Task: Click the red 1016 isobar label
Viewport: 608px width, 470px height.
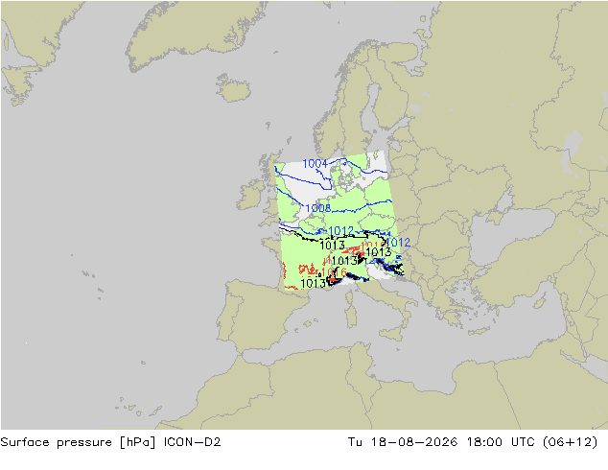Action: pos(334,272)
